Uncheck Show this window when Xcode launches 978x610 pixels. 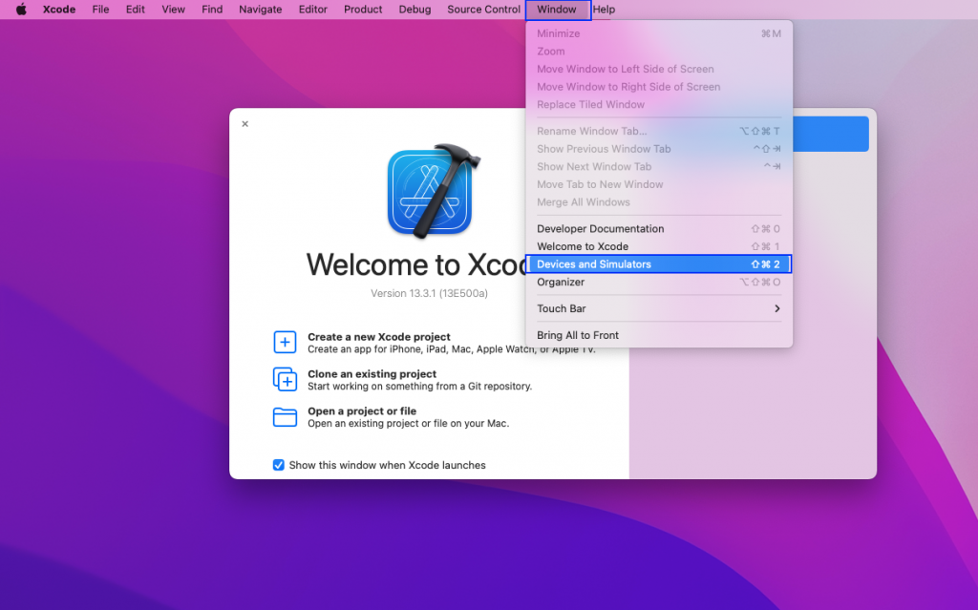point(279,465)
